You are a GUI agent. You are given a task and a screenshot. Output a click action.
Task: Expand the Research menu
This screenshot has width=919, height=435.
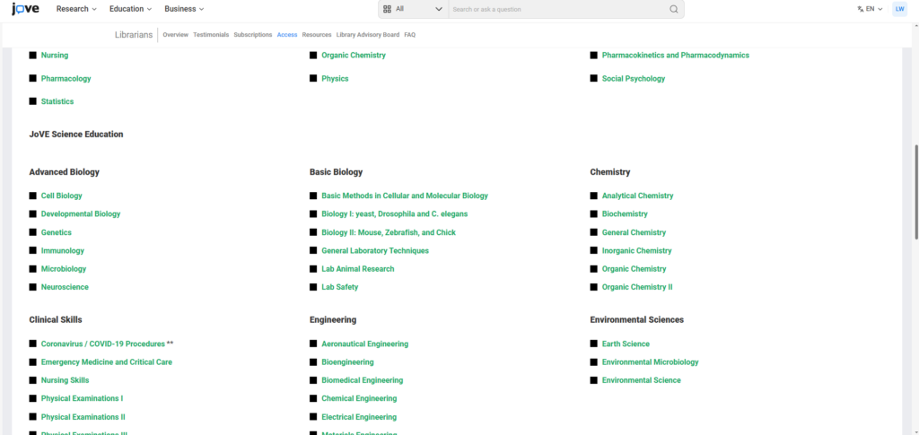[76, 9]
